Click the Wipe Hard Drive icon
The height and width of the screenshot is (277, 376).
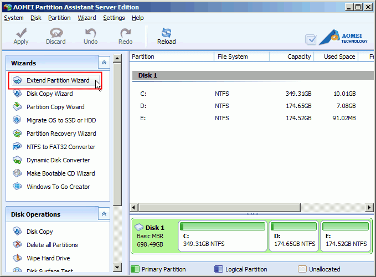[x=17, y=258]
